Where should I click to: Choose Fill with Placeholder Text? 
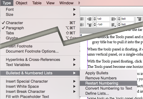tap(40, 97)
